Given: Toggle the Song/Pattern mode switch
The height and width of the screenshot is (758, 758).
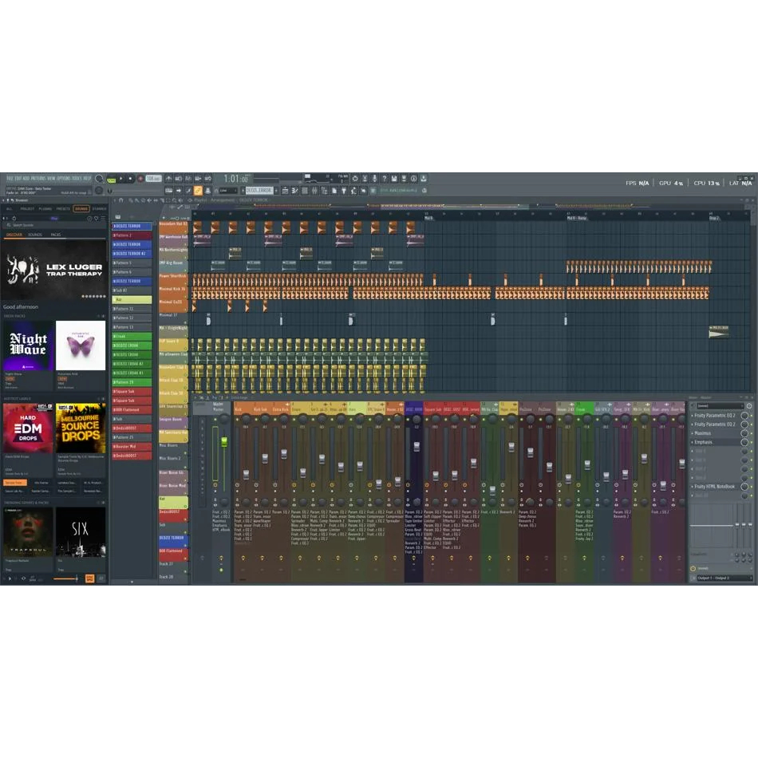Looking at the screenshot, I should click(112, 179).
